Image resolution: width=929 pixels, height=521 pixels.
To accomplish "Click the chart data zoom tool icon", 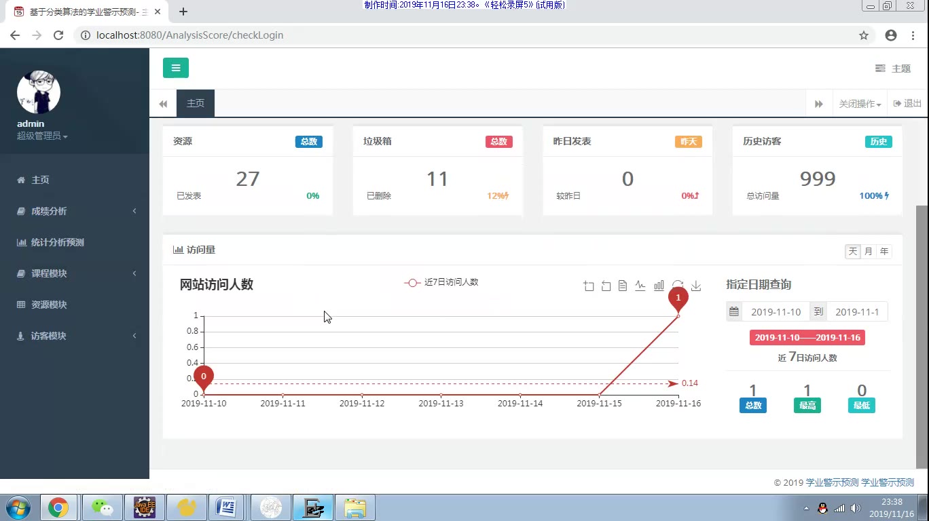I will 589,286.
